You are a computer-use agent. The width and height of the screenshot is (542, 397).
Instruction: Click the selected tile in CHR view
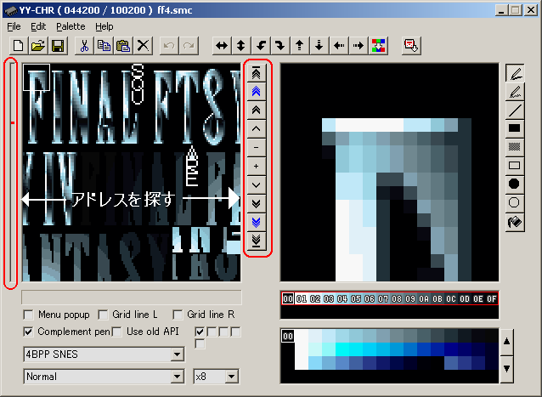(x=37, y=77)
